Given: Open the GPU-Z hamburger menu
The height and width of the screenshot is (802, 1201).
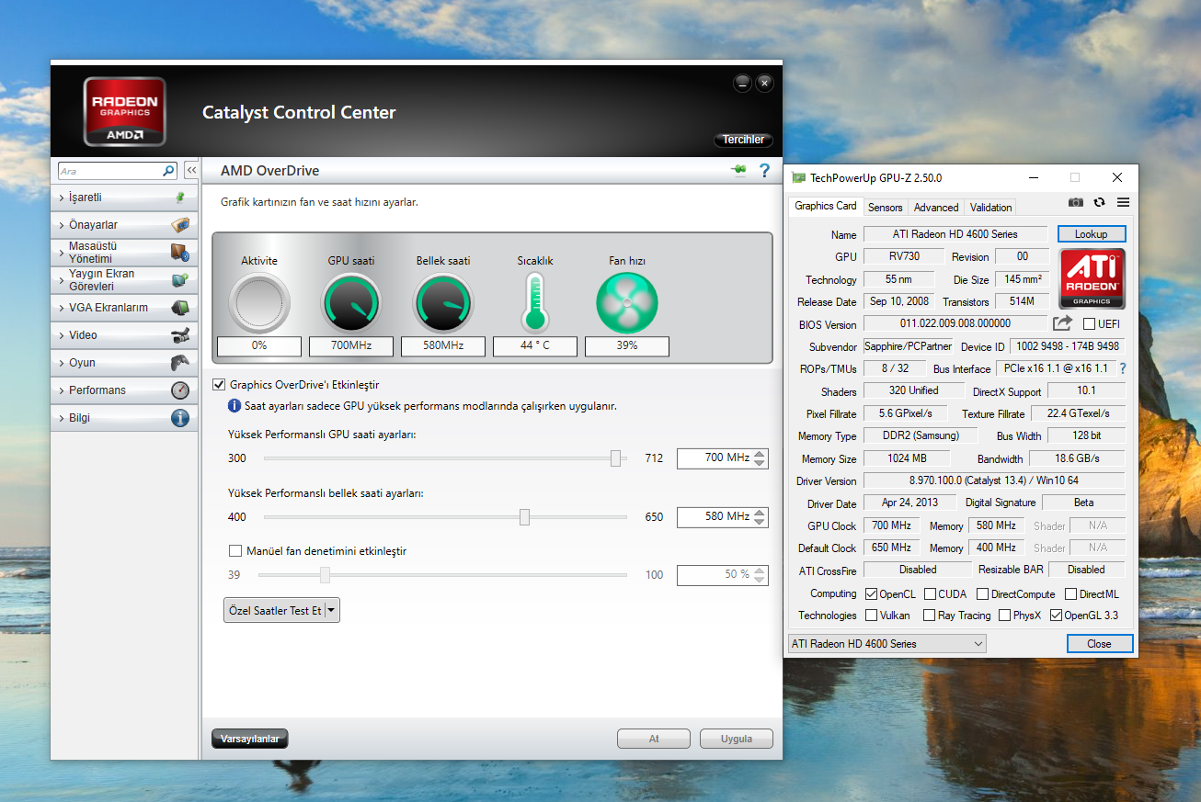Looking at the screenshot, I should (x=1123, y=202).
